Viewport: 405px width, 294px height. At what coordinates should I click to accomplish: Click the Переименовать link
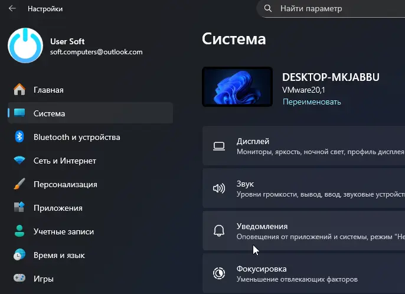pyautogui.click(x=311, y=102)
